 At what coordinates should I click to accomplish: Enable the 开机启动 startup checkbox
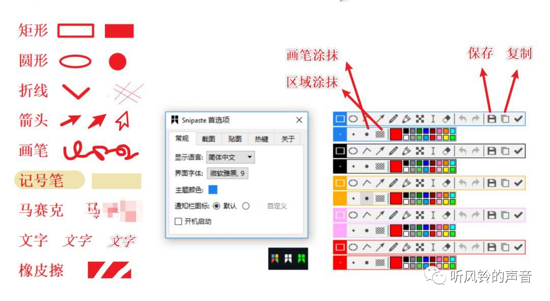point(179,221)
